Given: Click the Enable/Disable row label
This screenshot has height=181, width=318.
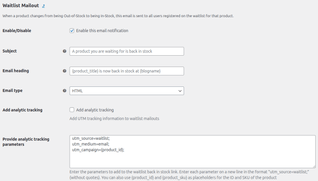Looking at the screenshot, I should click(x=17, y=31).
